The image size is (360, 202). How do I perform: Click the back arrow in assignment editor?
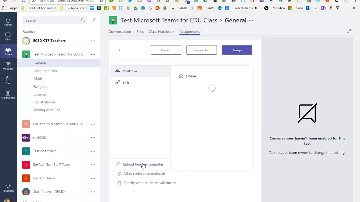pyautogui.click(x=121, y=50)
